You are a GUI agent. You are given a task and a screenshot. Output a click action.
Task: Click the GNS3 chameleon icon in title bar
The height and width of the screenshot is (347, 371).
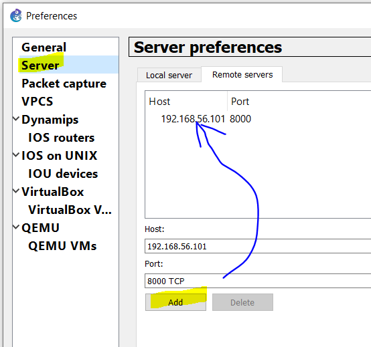pyautogui.click(x=16, y=15)
